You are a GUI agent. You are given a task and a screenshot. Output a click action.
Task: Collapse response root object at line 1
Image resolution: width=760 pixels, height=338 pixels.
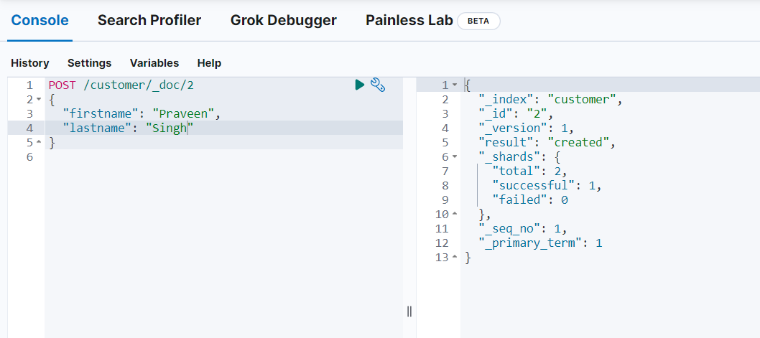point(455,85)
